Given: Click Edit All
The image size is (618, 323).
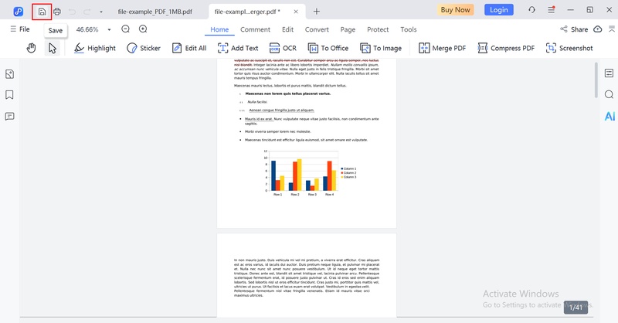Looking at the screenshot, I should click(x=189, y=48).
